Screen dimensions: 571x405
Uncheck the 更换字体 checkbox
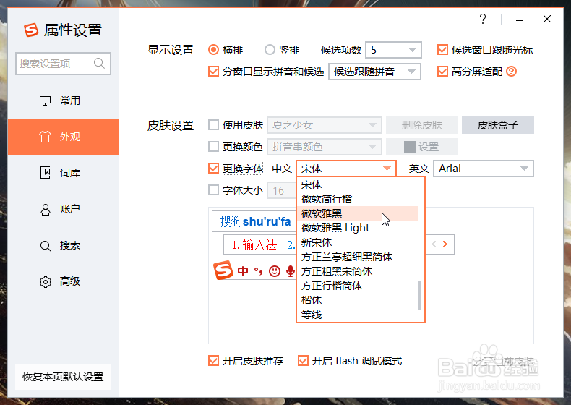coord(213,169)
